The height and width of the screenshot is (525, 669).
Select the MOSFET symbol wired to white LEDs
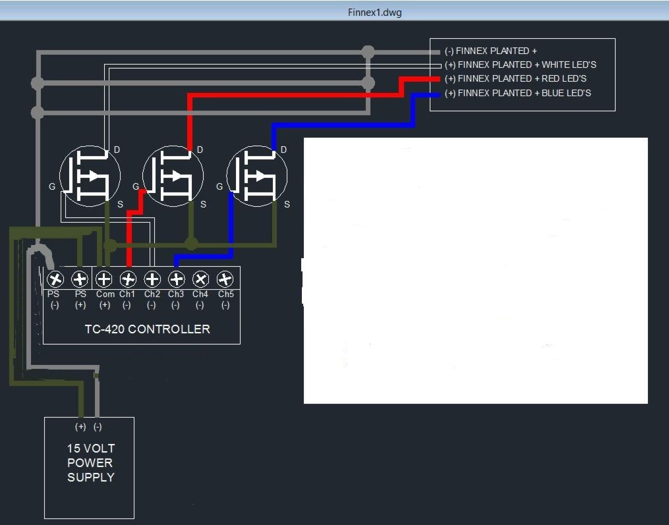pyautogui.click(x=90, y=176)
